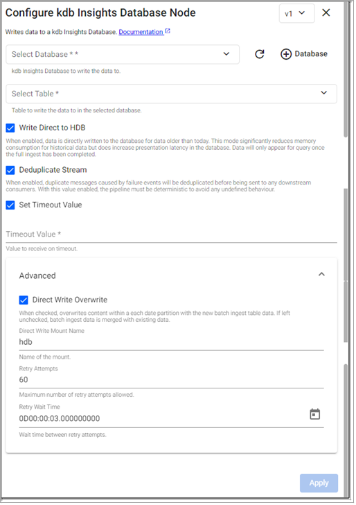The image size is (356, 505).
Task: Close the Configure node dialog
Action: click(326, 12)
